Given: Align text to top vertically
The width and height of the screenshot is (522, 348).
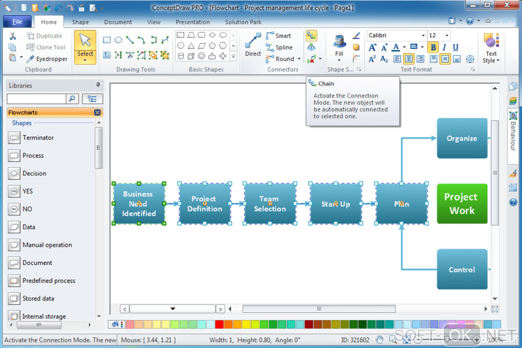Looking at the screenshot, I should tap(433, 59).
